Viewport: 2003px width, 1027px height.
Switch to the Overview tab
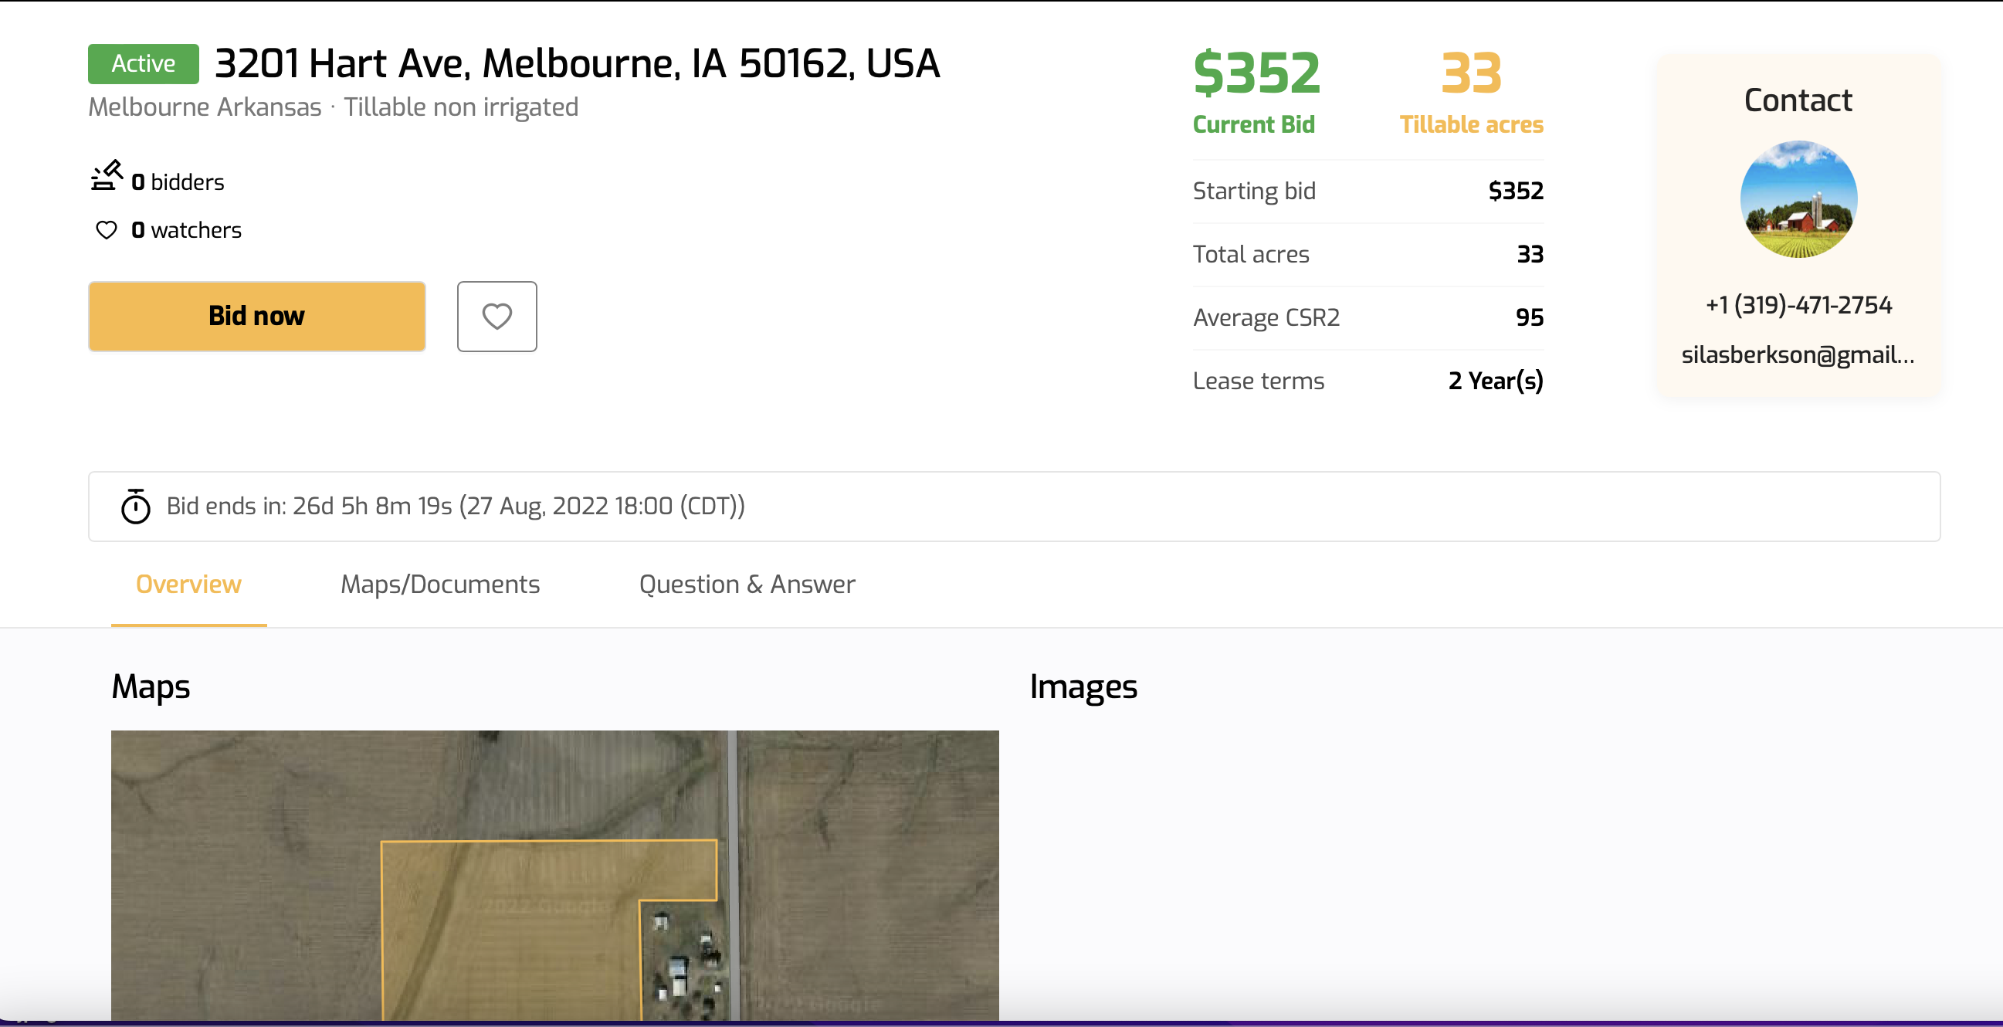[188, 584]
